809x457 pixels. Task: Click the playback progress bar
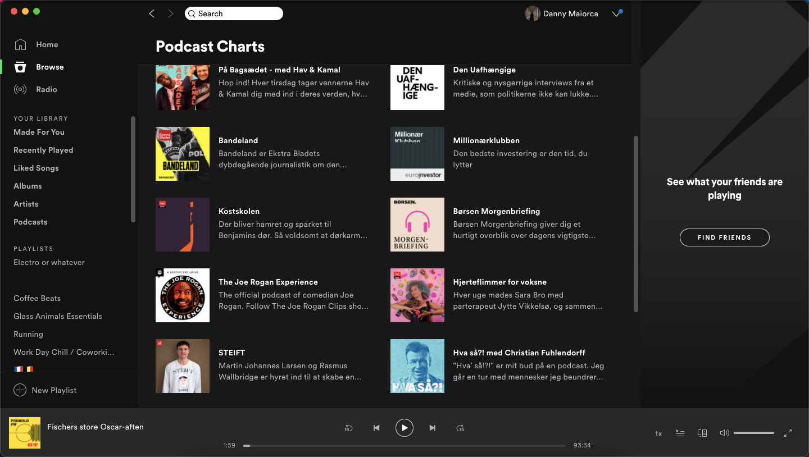pyautogui.click(x=404, y=446)
